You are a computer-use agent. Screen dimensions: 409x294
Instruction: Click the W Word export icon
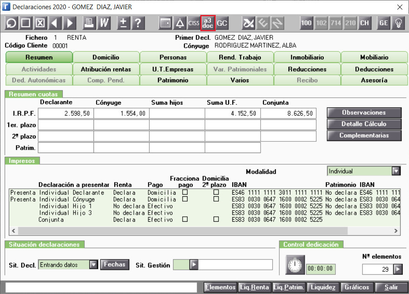point(104,23)
